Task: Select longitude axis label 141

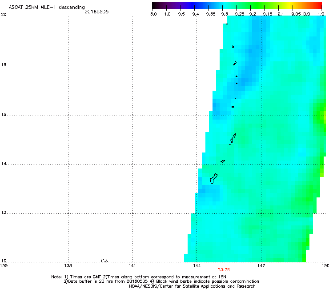Action: point(132,266)
